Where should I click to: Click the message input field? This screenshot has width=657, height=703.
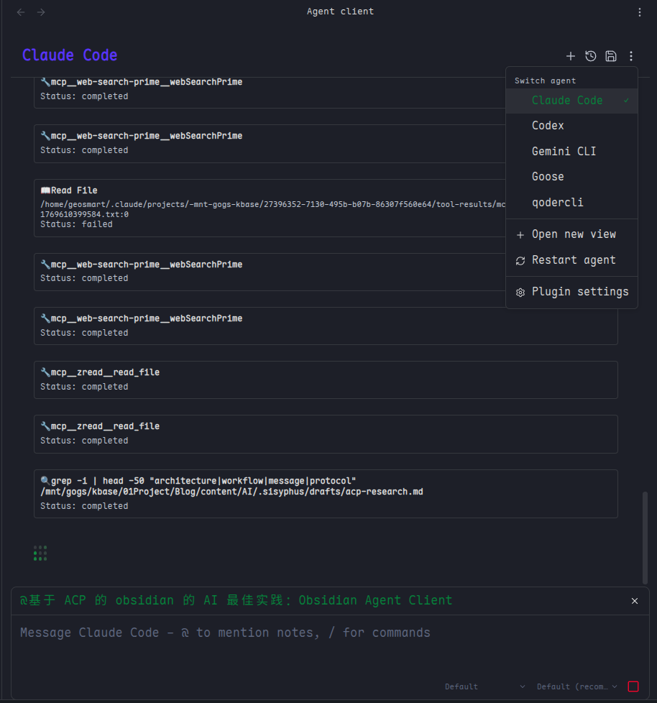tap(330, 645)
